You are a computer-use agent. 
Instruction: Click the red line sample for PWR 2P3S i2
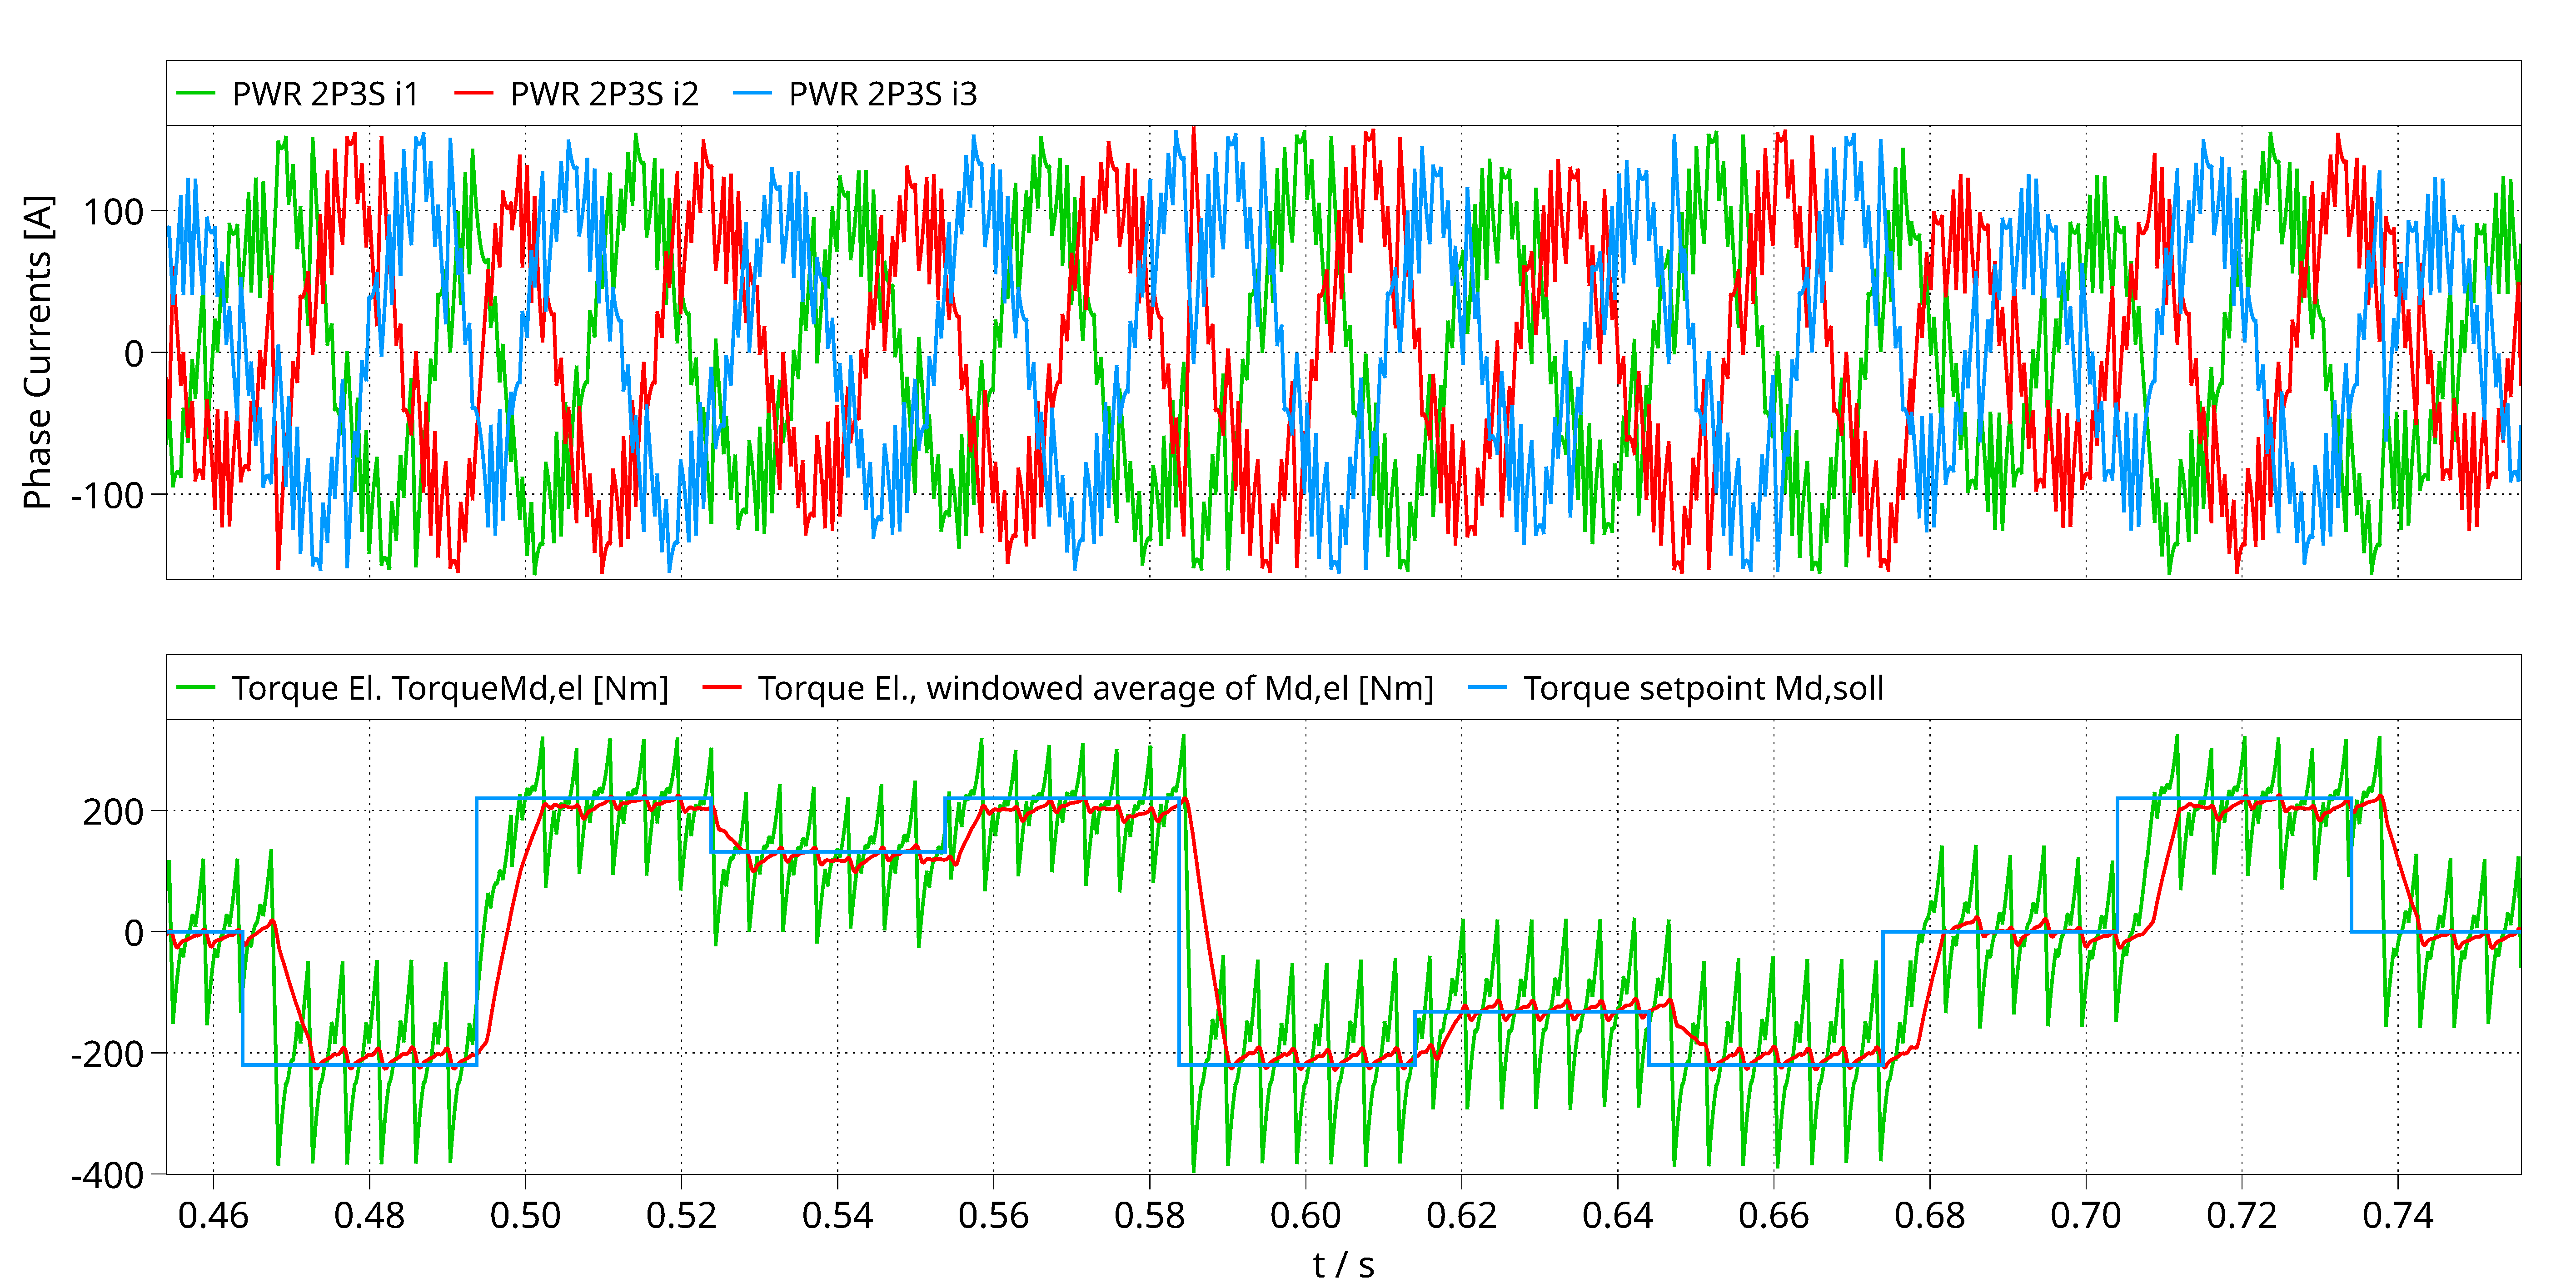[x=473, y=93]
